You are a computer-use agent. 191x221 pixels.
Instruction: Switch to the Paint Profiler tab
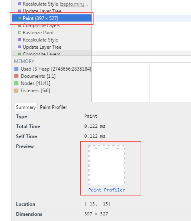coord(54,107)
